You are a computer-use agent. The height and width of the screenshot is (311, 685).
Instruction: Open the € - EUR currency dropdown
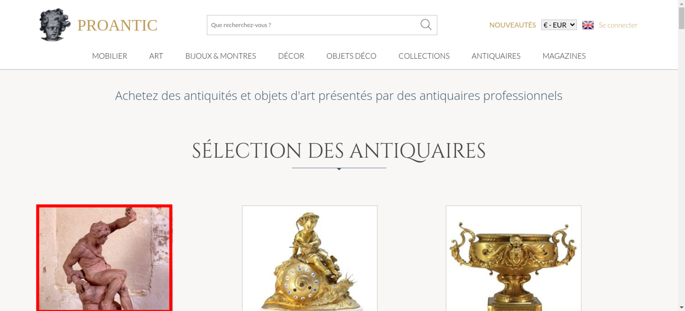[x=559, y=25]
